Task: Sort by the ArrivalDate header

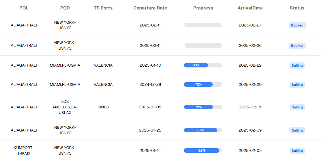Action: point(250,8)
